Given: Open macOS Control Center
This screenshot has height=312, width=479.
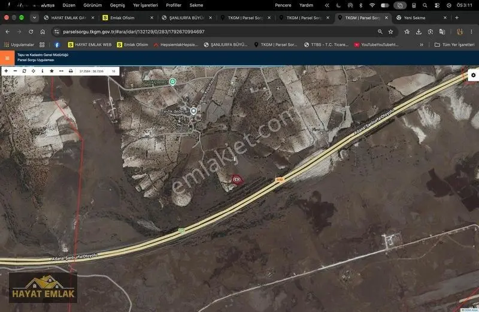Looking at the screenshot, I should coord(437,5).
